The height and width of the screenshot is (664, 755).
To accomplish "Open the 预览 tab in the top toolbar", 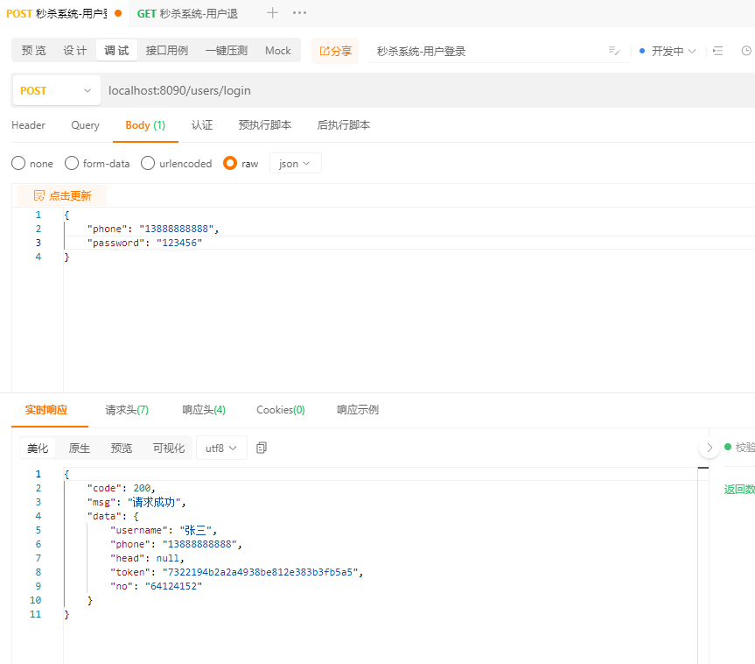I will click(x=34, y=51).
